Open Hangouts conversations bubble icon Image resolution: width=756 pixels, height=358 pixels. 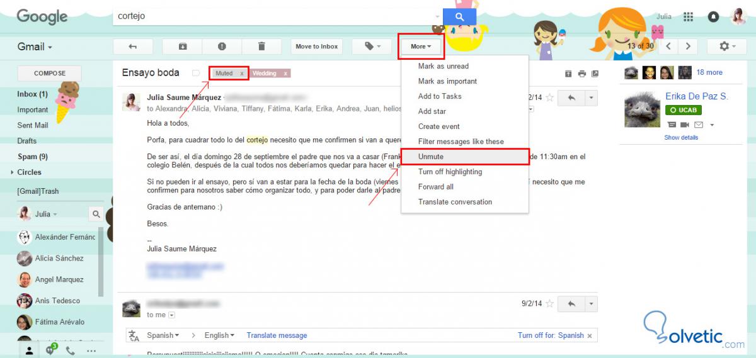click(x=51, y=350)
